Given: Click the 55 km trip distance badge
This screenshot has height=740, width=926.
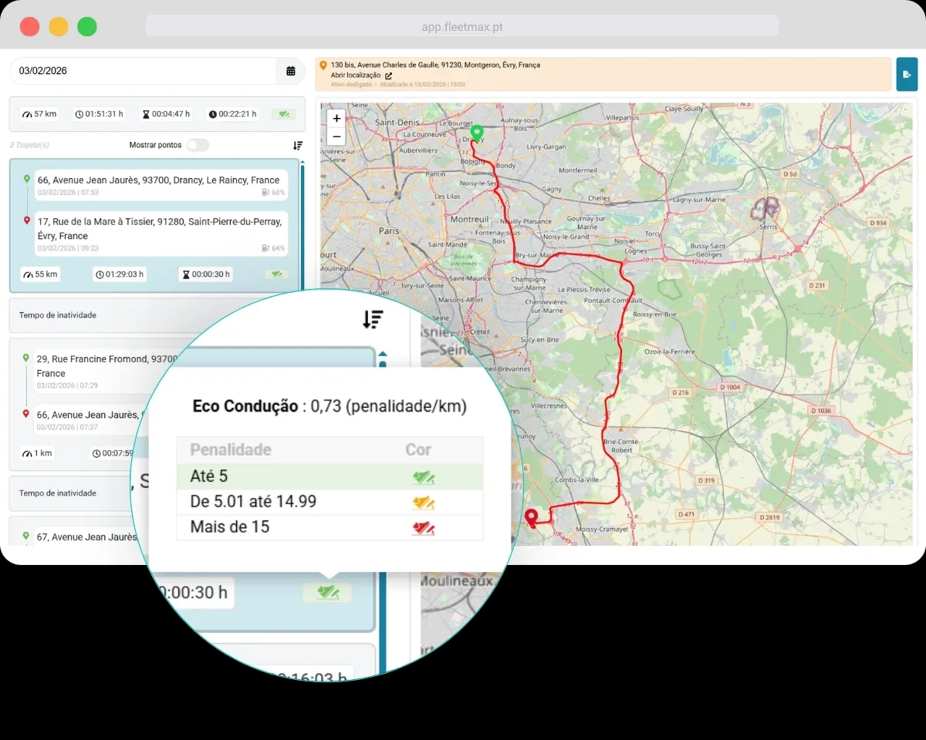Looking at the screenshot, I should click(41, 274).
